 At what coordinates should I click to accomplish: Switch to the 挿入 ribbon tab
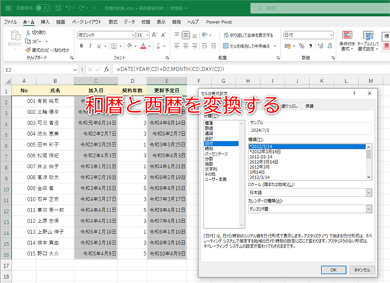point(45,22)
